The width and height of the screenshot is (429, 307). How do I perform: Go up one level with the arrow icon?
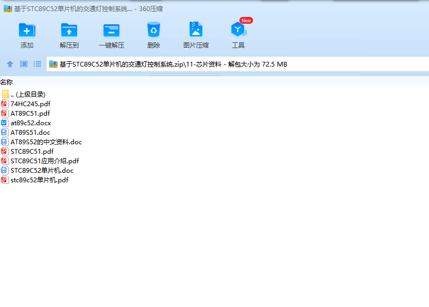pos(10,64)
